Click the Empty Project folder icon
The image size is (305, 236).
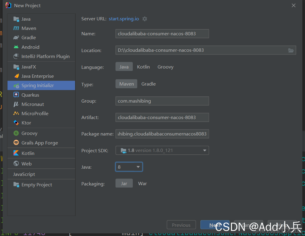click(16, 185)
